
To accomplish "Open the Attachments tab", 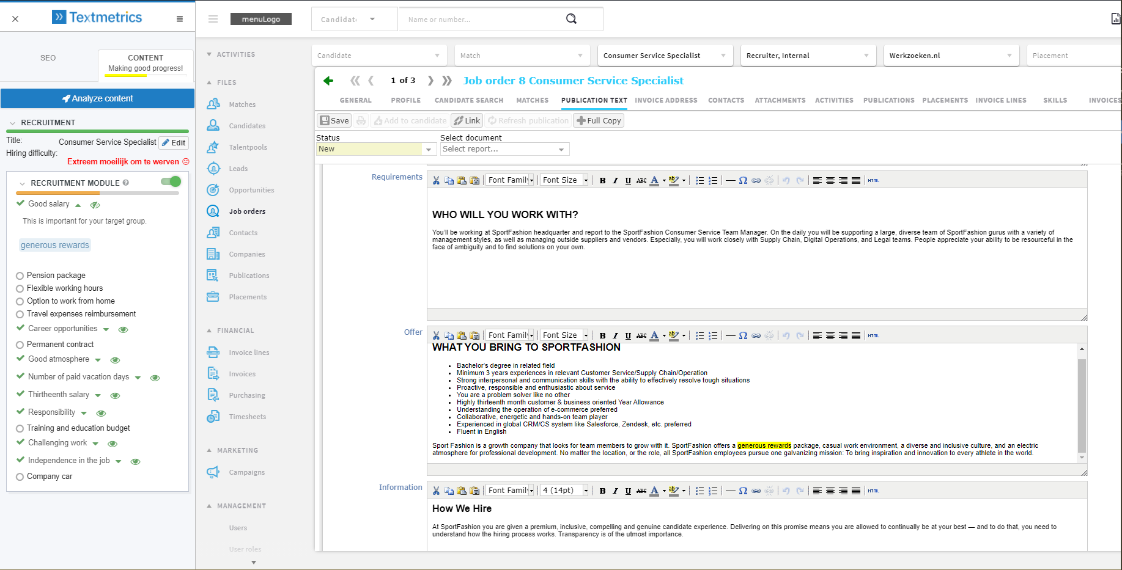I will click(x=780, y=100).
